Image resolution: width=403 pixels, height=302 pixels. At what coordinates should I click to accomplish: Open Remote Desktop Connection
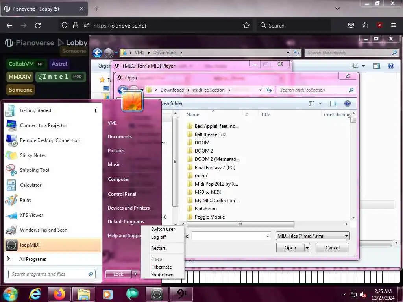pyautogui.click(x=53, y=140)
